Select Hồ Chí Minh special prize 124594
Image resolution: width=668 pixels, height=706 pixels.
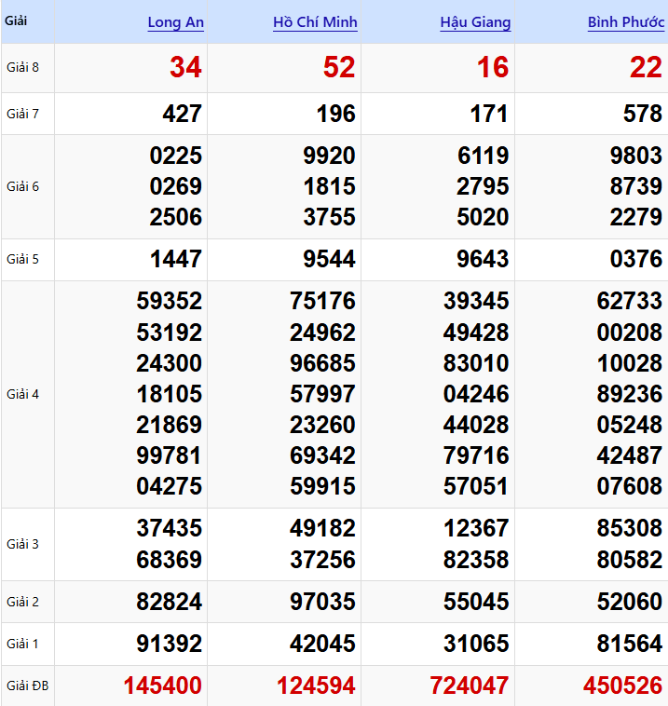[x=316, y=686]
